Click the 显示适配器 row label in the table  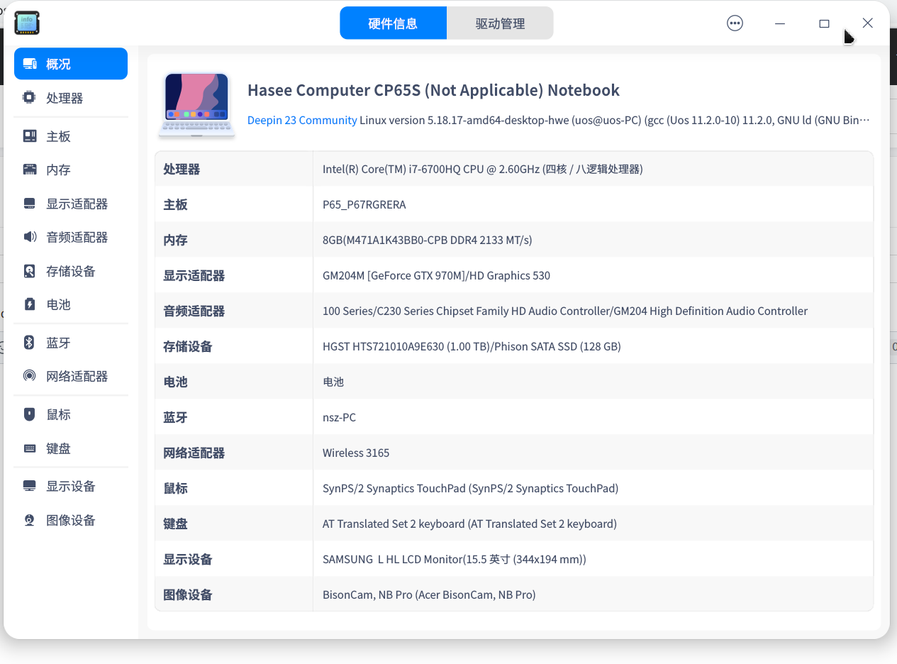[194, 275]
